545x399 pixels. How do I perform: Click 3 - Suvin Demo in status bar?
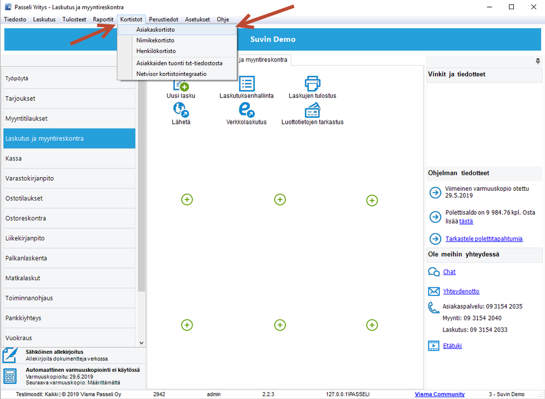click(506, 394)
